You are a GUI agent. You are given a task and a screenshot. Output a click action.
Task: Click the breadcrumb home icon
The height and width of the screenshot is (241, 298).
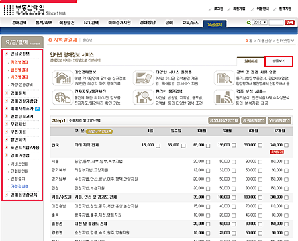[247, 41]
